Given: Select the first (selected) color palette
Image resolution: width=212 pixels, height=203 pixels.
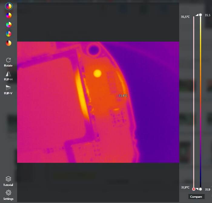Looking at the screenshot, I should 8,6.
